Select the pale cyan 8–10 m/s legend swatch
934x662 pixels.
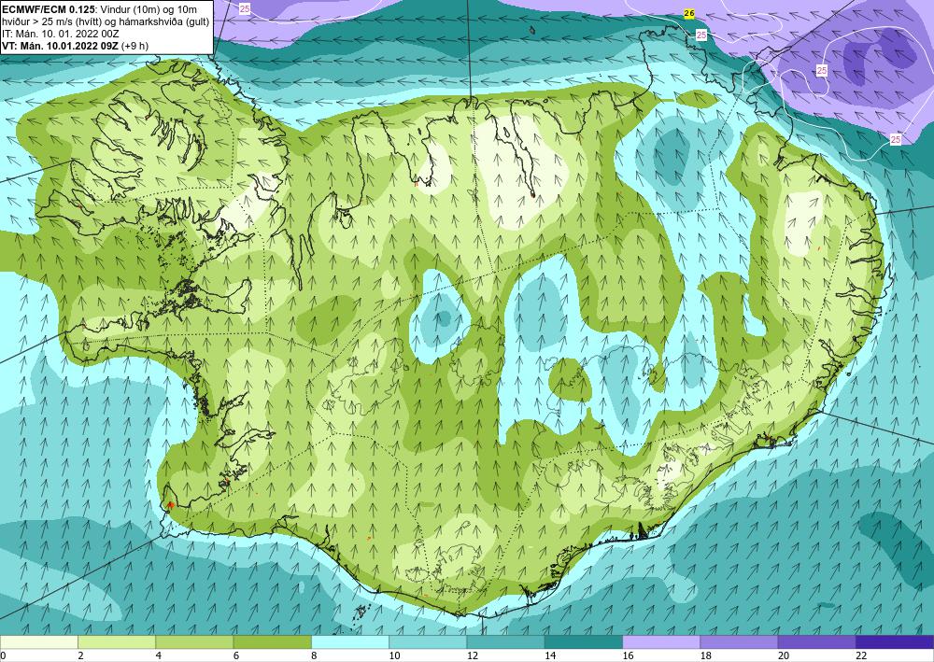coord(350,642)
